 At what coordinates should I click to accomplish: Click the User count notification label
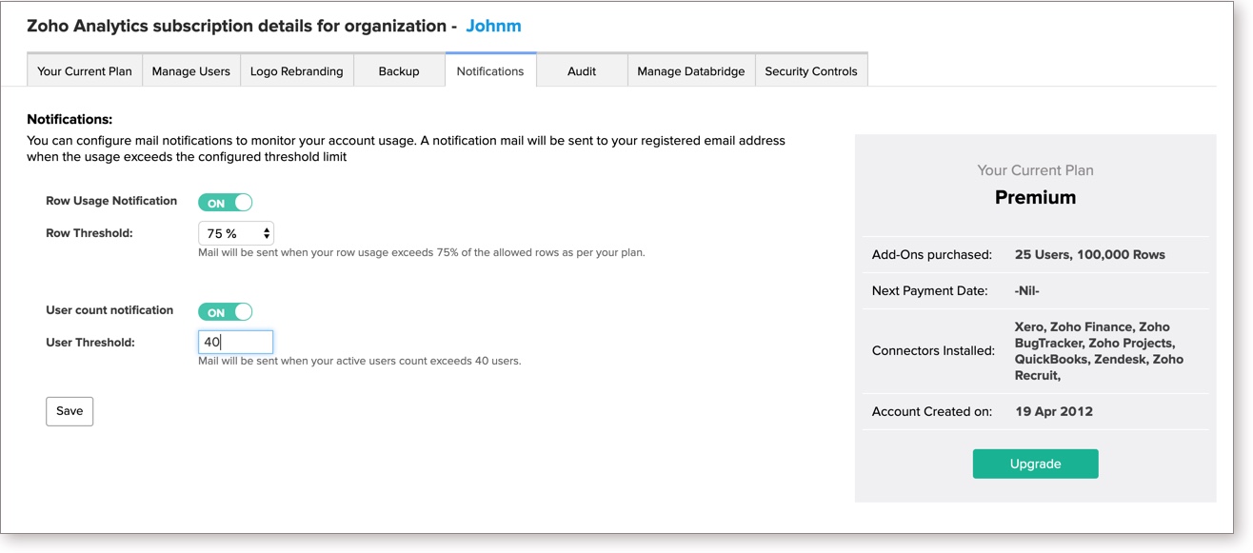point(109,310)
